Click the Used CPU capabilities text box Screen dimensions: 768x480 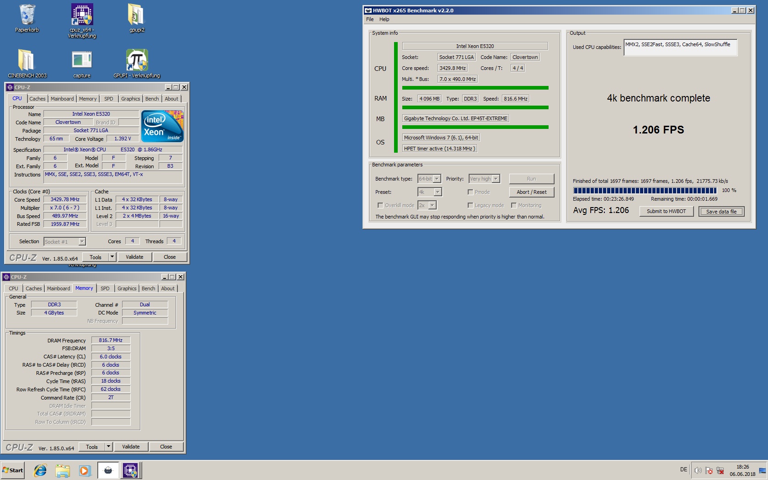(680, 47)
